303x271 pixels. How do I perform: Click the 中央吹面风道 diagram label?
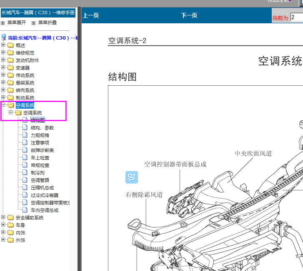[x=253, y=154]
